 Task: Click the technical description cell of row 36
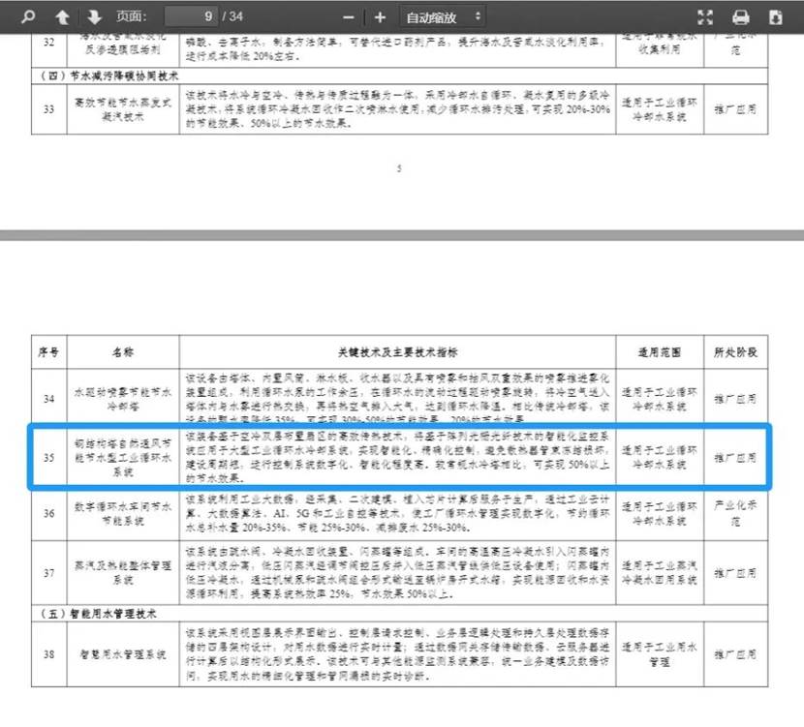[x=397, y=513]
